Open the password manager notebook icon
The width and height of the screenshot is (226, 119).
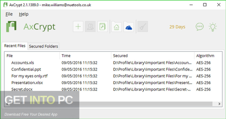(x=102, y=27)
